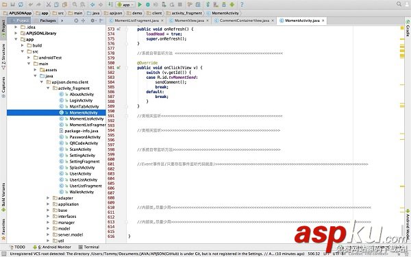
Task: Open the MomentView.java tab
Action: pos(189,21)
